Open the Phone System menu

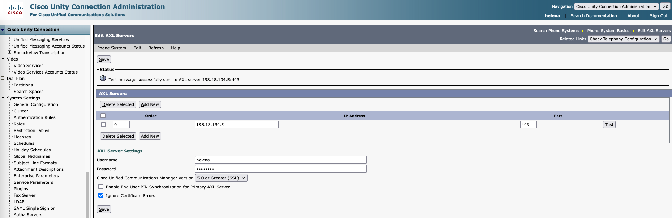click(111, 48)
